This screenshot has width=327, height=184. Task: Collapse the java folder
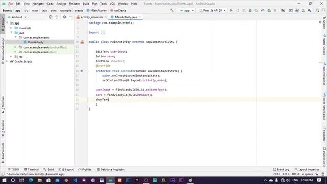pos(11,33)
